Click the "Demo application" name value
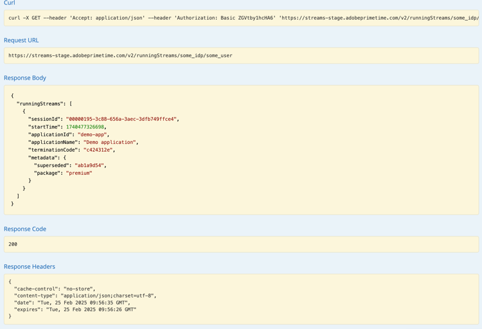482x329 pixels. (109, 142)
